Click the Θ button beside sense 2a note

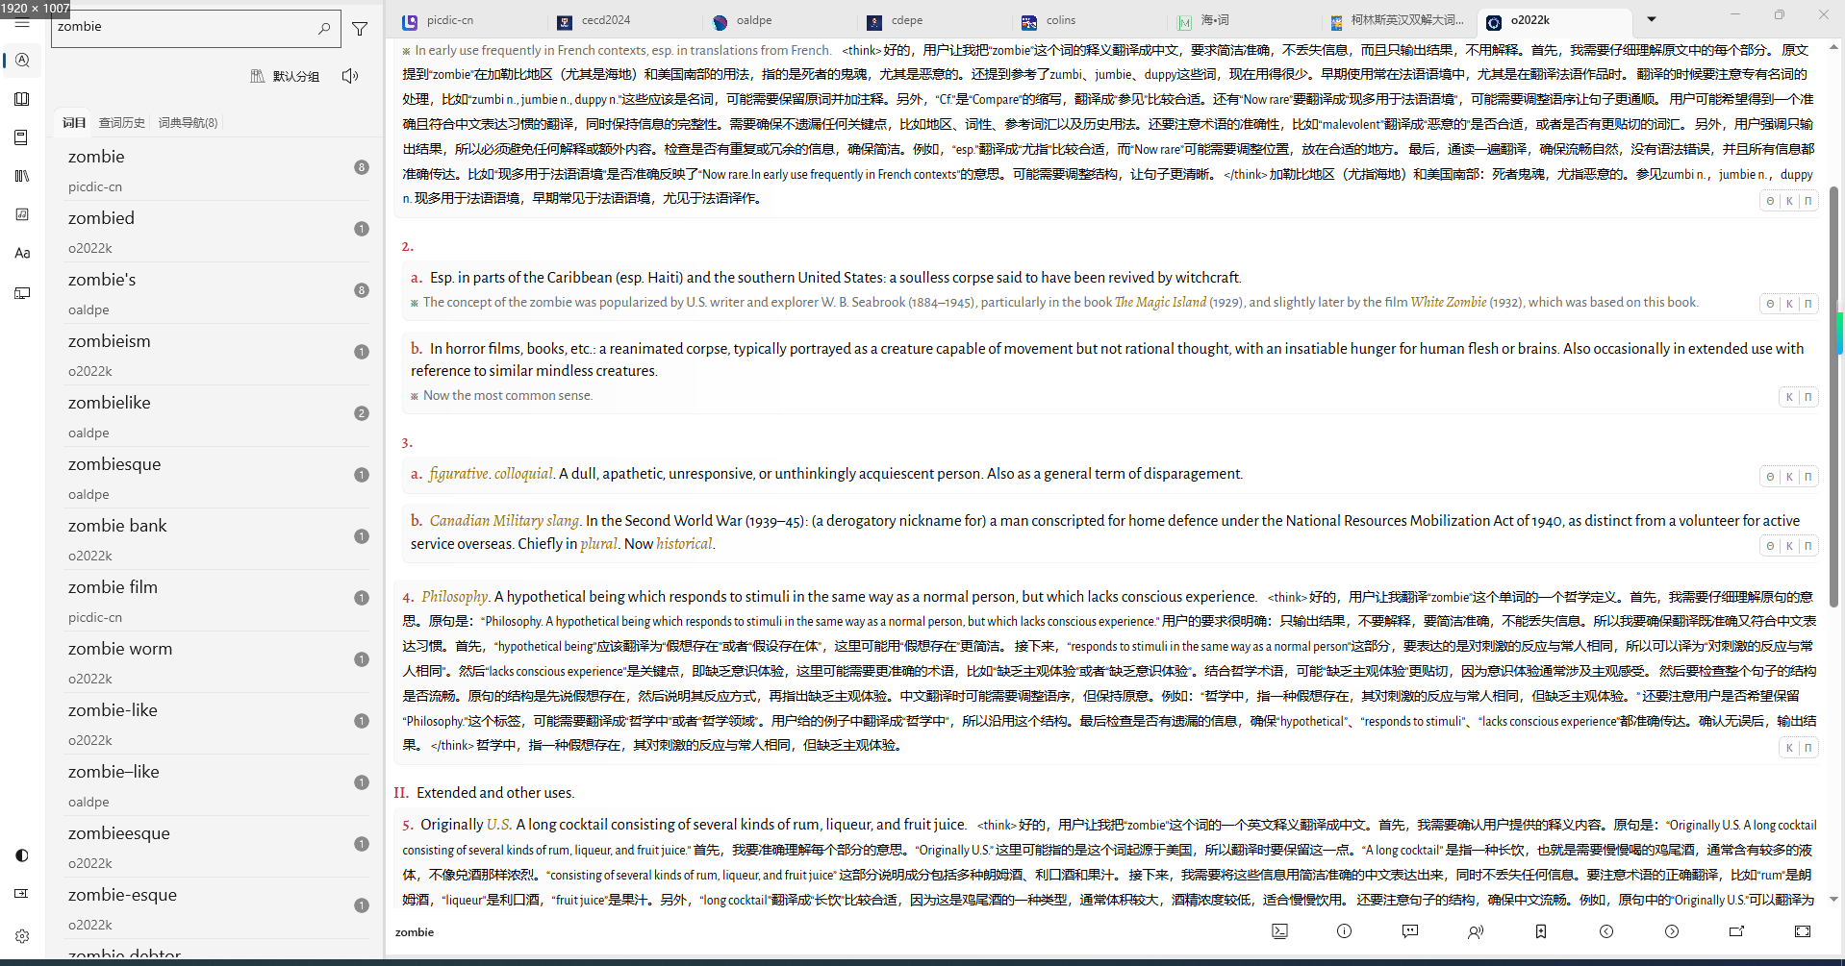pos(1770,304)
